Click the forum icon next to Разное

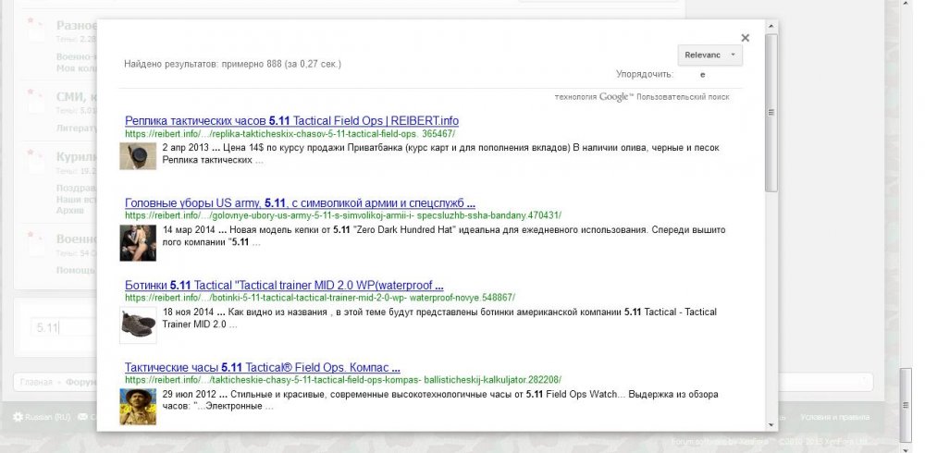[36, 31]
